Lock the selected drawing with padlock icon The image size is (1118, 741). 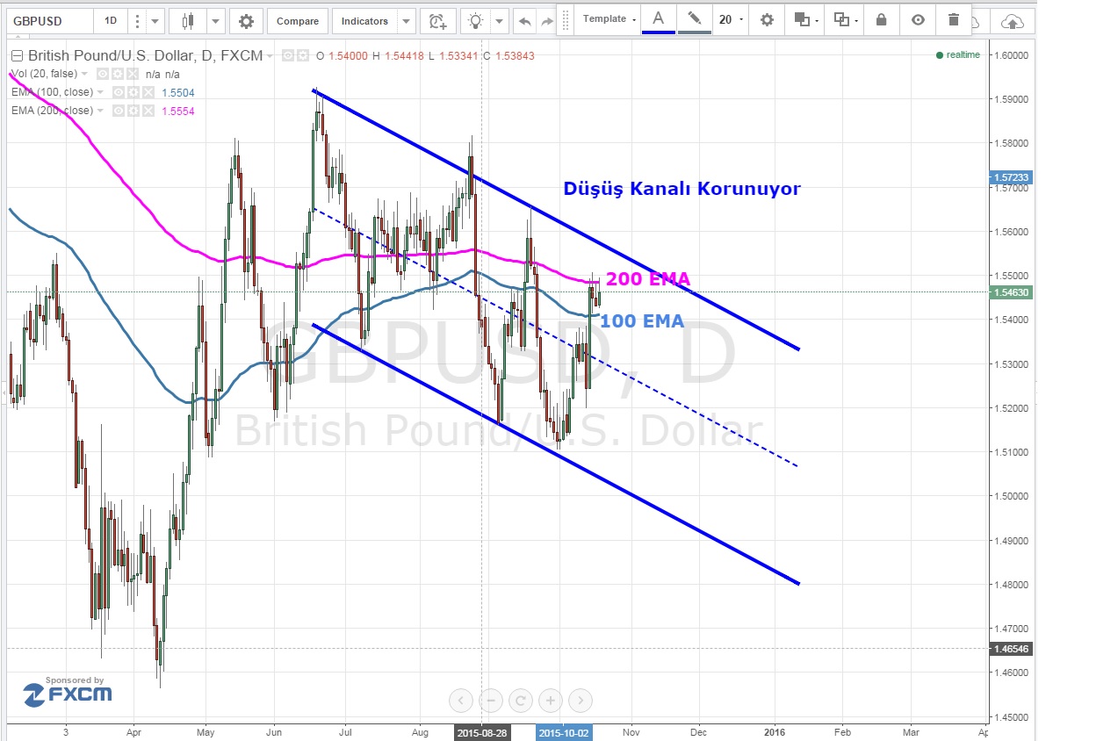(x=882, y=19)
